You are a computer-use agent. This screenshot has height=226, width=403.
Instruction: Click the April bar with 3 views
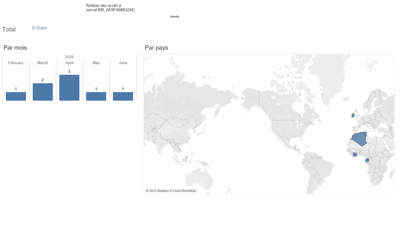click(x=69, y=88)
